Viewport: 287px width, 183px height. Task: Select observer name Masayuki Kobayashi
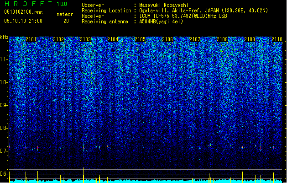[164, 5]
